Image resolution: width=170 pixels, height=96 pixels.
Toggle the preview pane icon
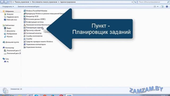[x=162, y=6]
